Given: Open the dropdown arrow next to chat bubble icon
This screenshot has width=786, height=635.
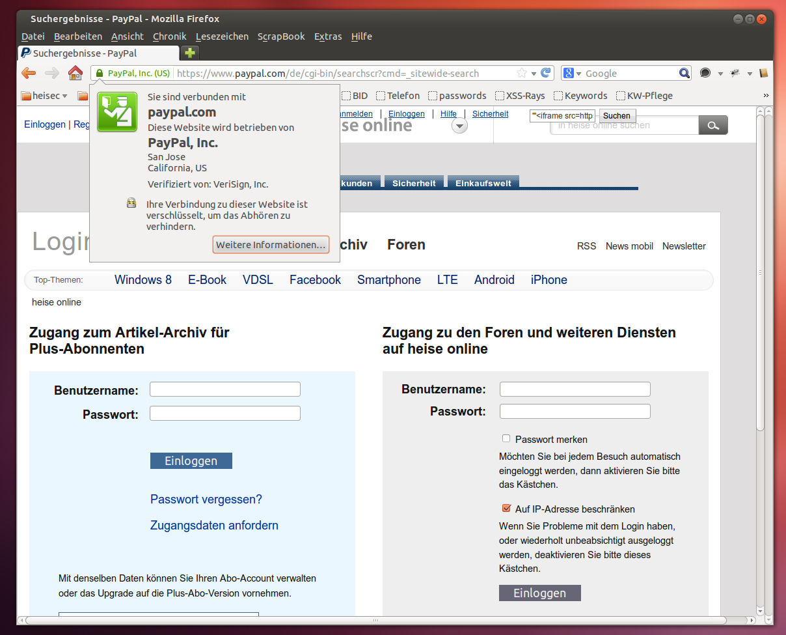Looking at the screenshot, I should click(720, 74).
